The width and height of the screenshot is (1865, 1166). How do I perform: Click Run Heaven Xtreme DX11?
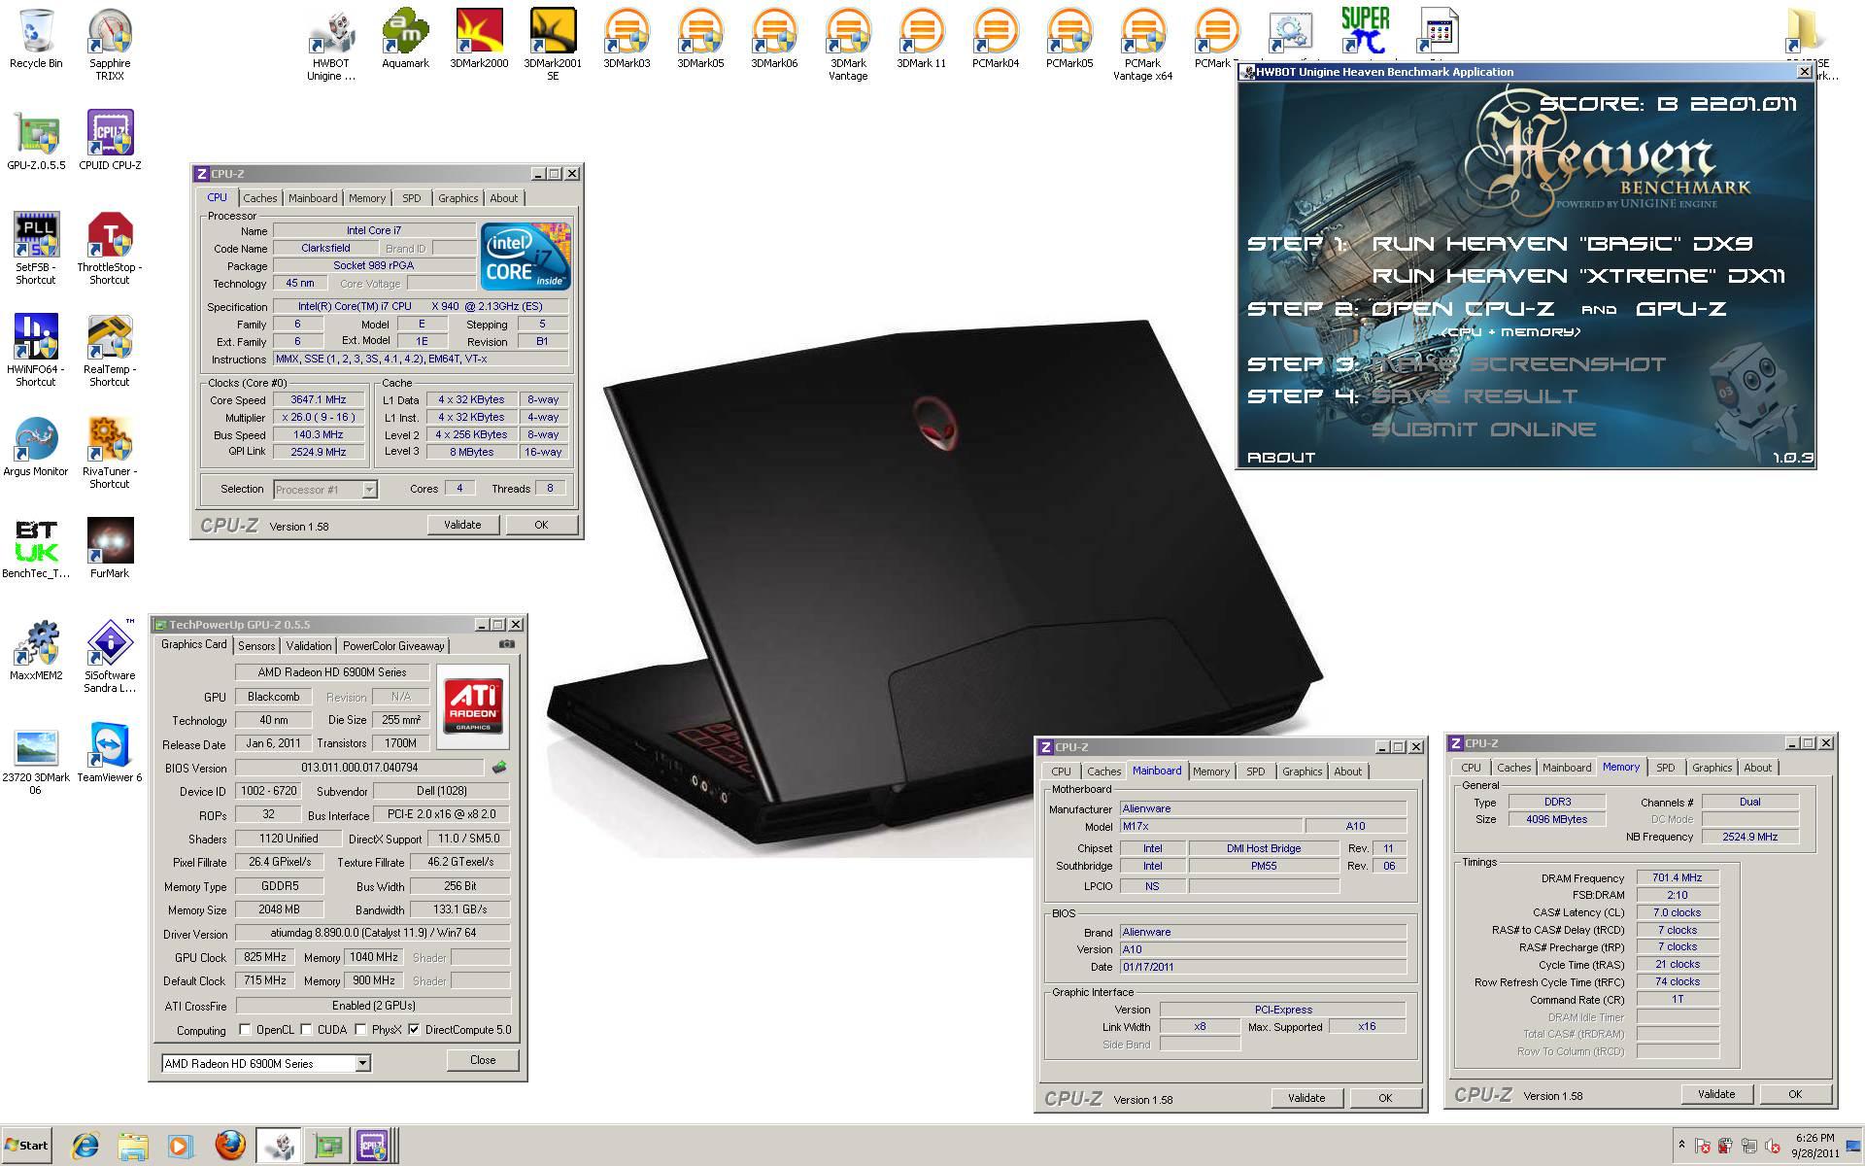[1578, 277]
